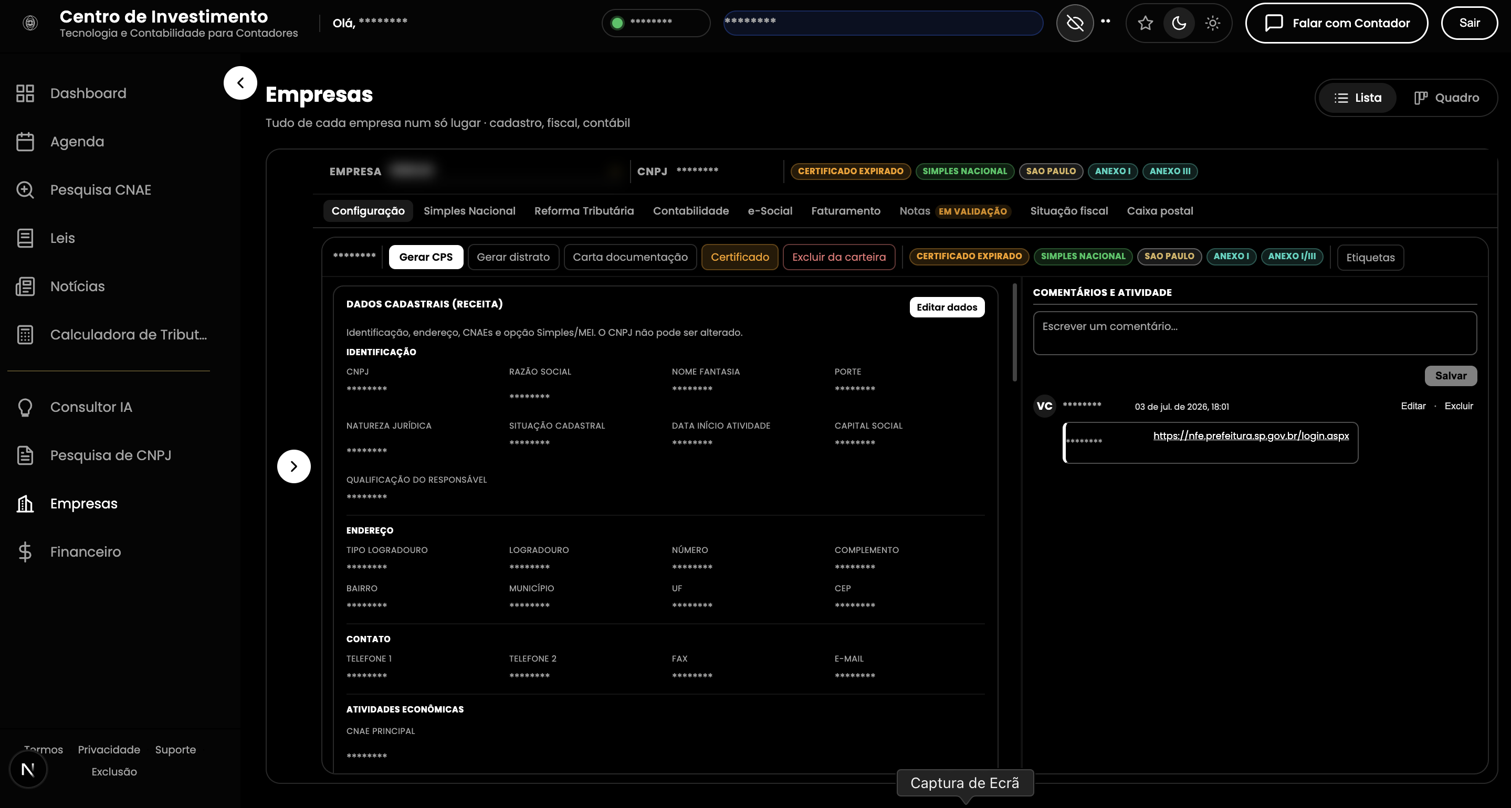Click ANEXO III tag in header row
This screenshot has width=1511, height=808.
coord(1170,171)
